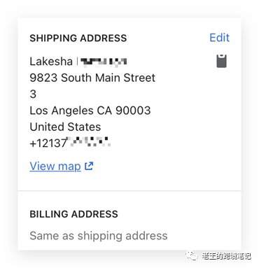This screenshot has width=259, height=268.
Task: Edit the shipping address
Action: coord(219,38)
